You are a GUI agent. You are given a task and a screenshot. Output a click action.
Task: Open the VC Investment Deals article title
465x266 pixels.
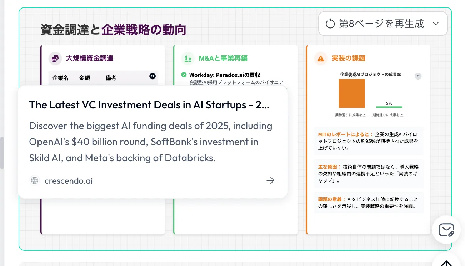click(149, 105)
